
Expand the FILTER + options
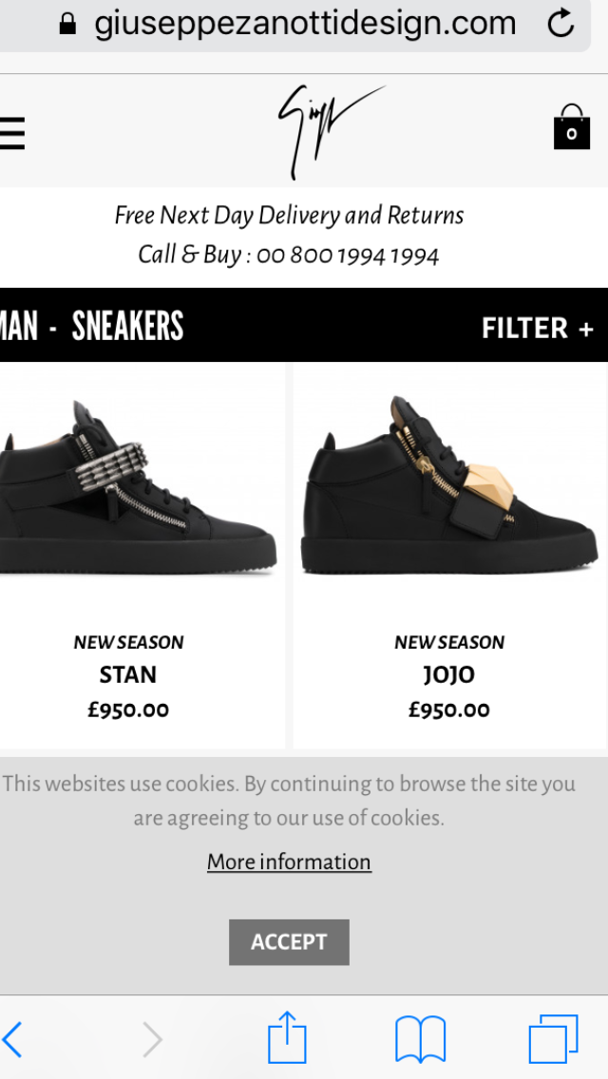pos(537,328)
